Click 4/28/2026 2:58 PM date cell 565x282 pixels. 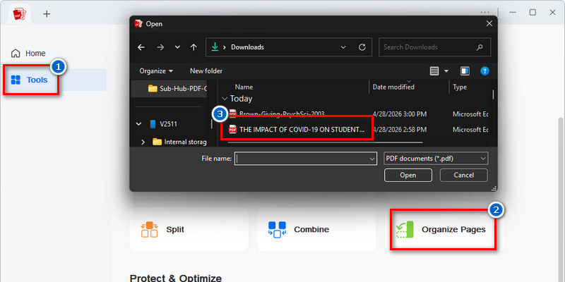(400, 129)
